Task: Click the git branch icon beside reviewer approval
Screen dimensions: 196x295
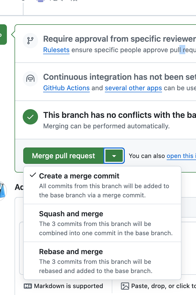Action: 30,40
